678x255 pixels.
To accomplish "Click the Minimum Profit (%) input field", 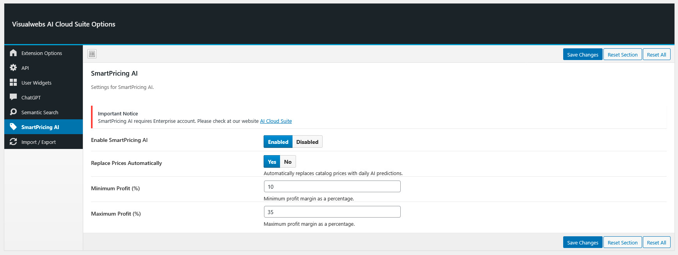I will point(332,186).
